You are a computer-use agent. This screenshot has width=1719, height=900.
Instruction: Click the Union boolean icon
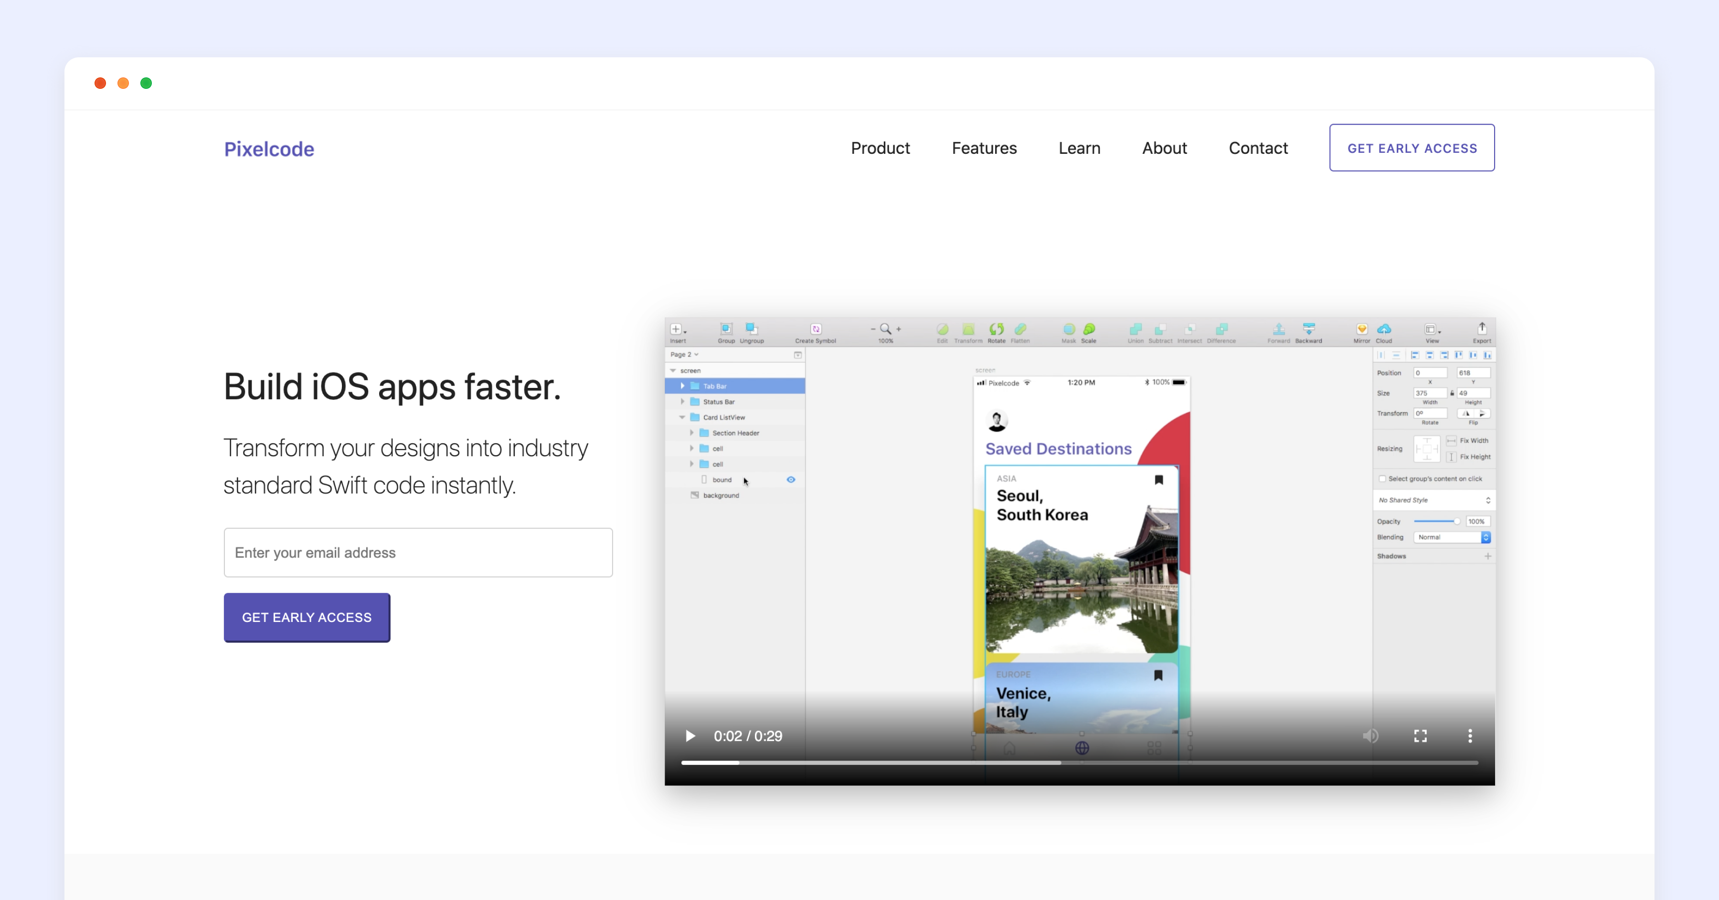point(1136,329)
